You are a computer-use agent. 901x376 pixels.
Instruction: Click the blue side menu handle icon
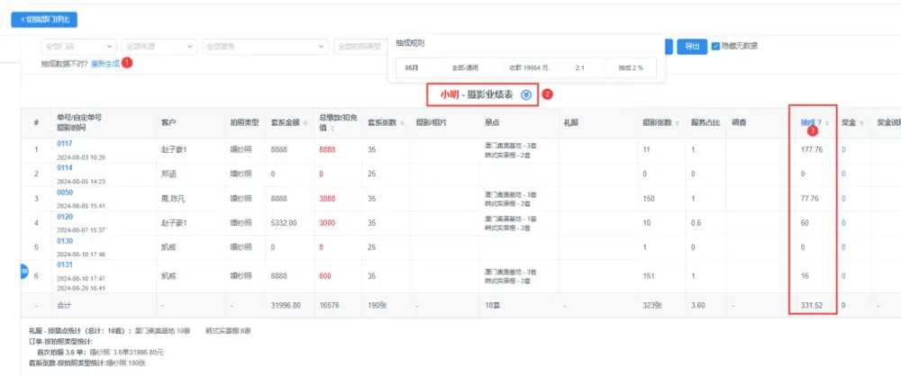point(24,271)
